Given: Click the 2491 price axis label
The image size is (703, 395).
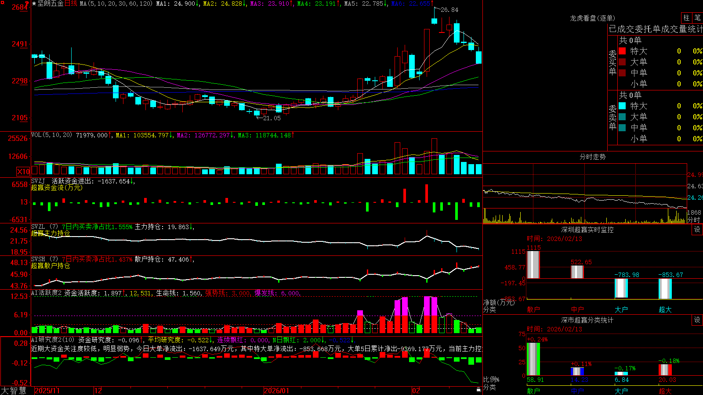Looking at the screenshot, I should (x=19, y=44).
